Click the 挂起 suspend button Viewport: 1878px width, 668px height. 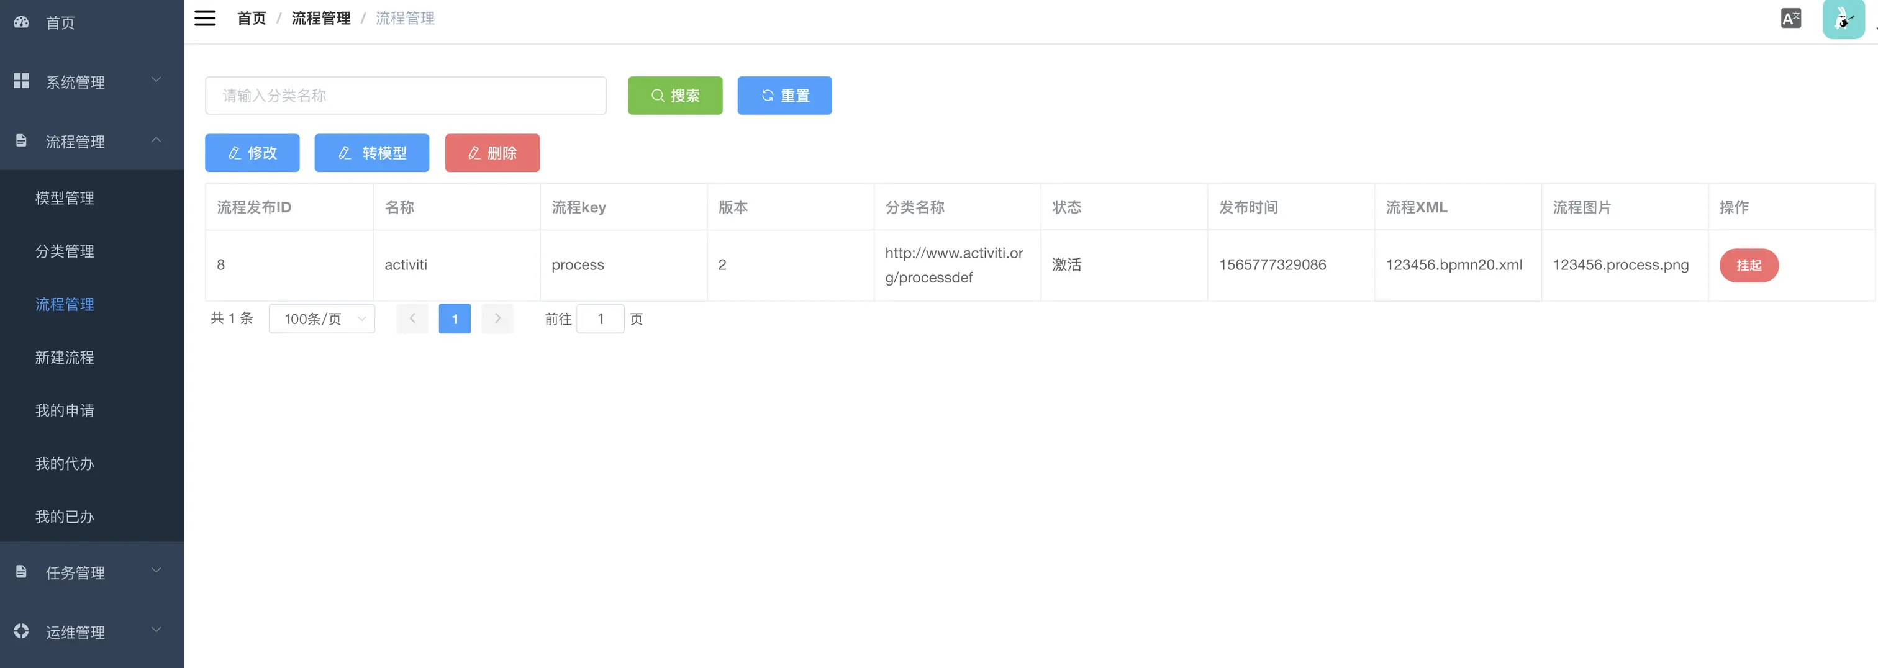[1749, 265]
